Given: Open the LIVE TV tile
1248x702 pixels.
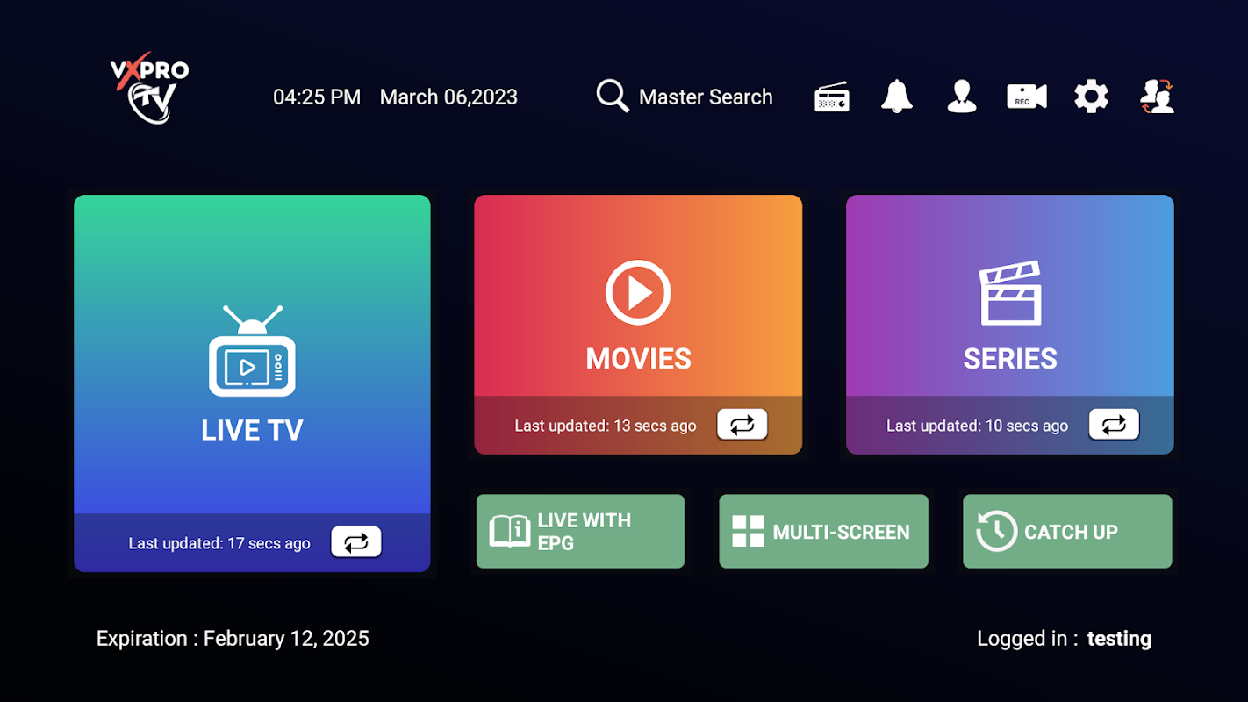Looking at the screenshot, I should pyautogui.click(x=252, y=383).
